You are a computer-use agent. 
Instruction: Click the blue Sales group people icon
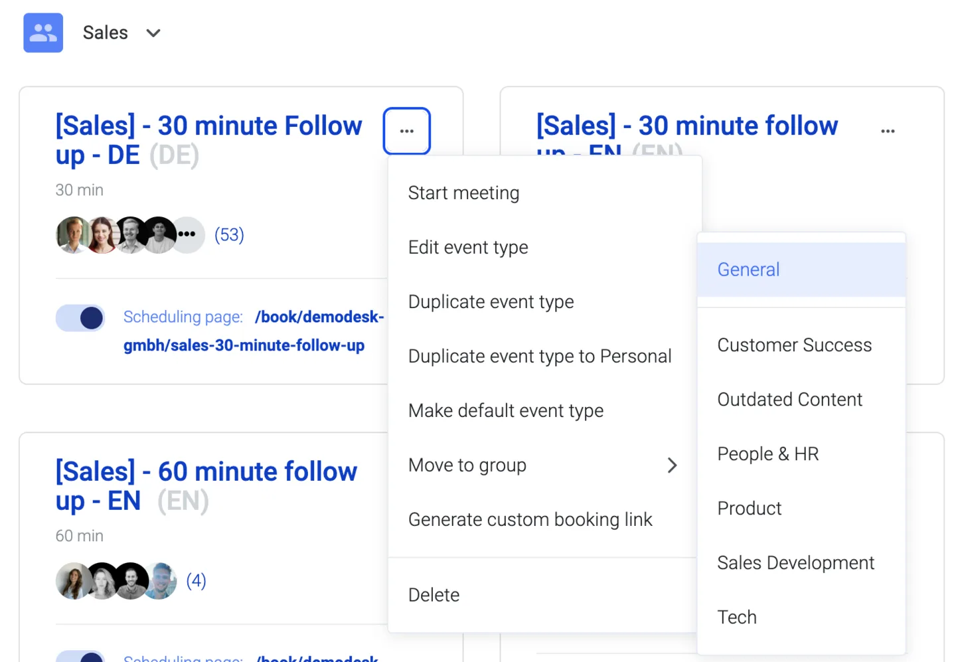[x=43, y=33]
